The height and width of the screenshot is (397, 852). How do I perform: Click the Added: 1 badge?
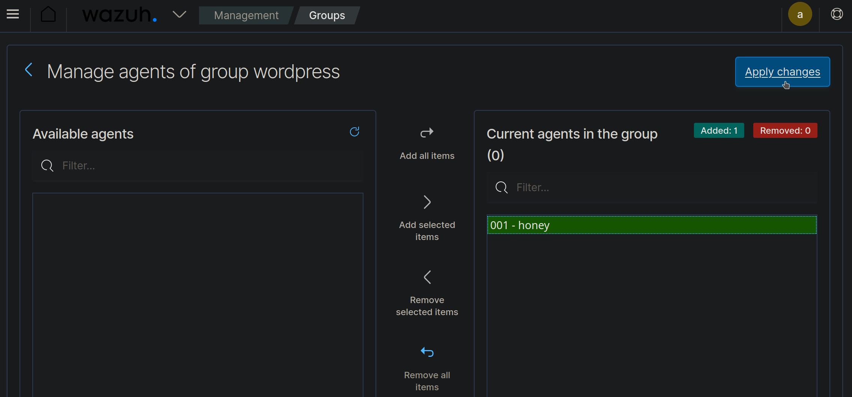coord(719,131)
